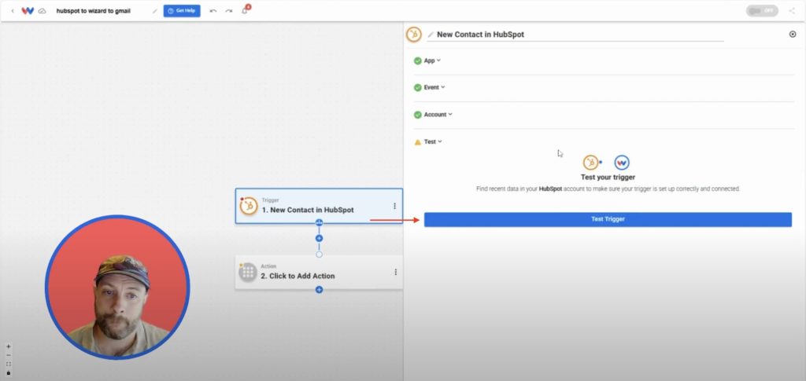The image size is (806, 381).
Task: Click the red and blue W logo in the header
Action: pyautogui.click(x=28, y=11)
